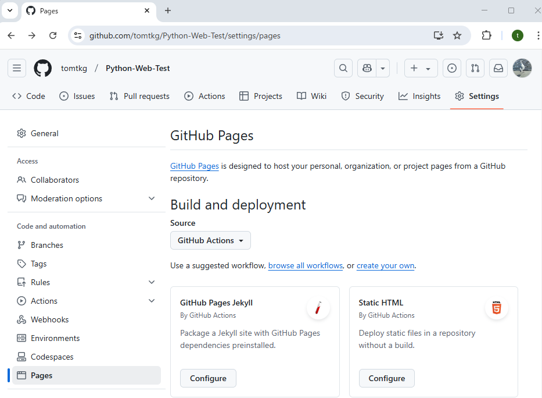Open the hamburger navigation menu
This screenshot has width=542, height=398.
[17, 68]
